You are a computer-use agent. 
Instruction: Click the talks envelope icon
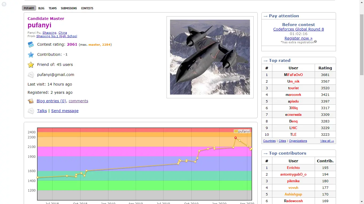(x=31, y=111)
